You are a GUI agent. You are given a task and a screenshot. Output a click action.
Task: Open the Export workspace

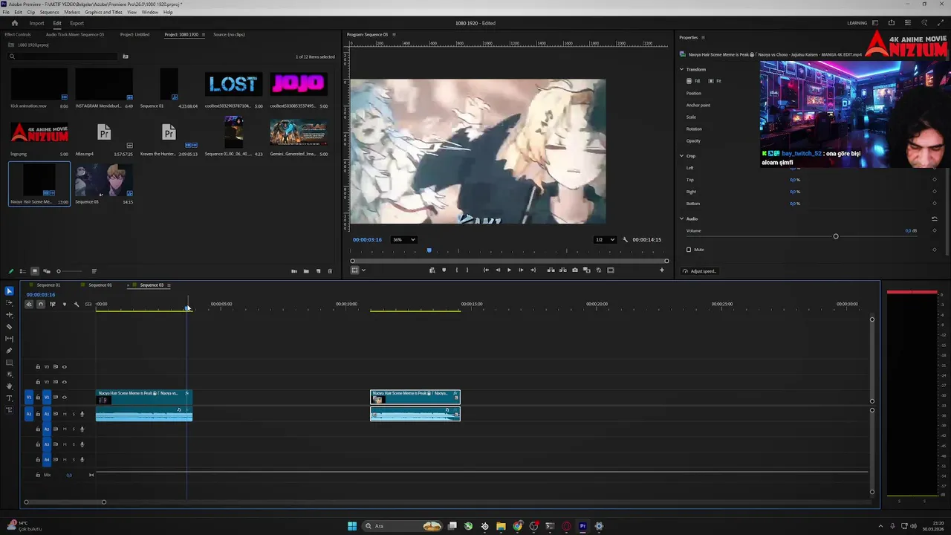(77, 23)
